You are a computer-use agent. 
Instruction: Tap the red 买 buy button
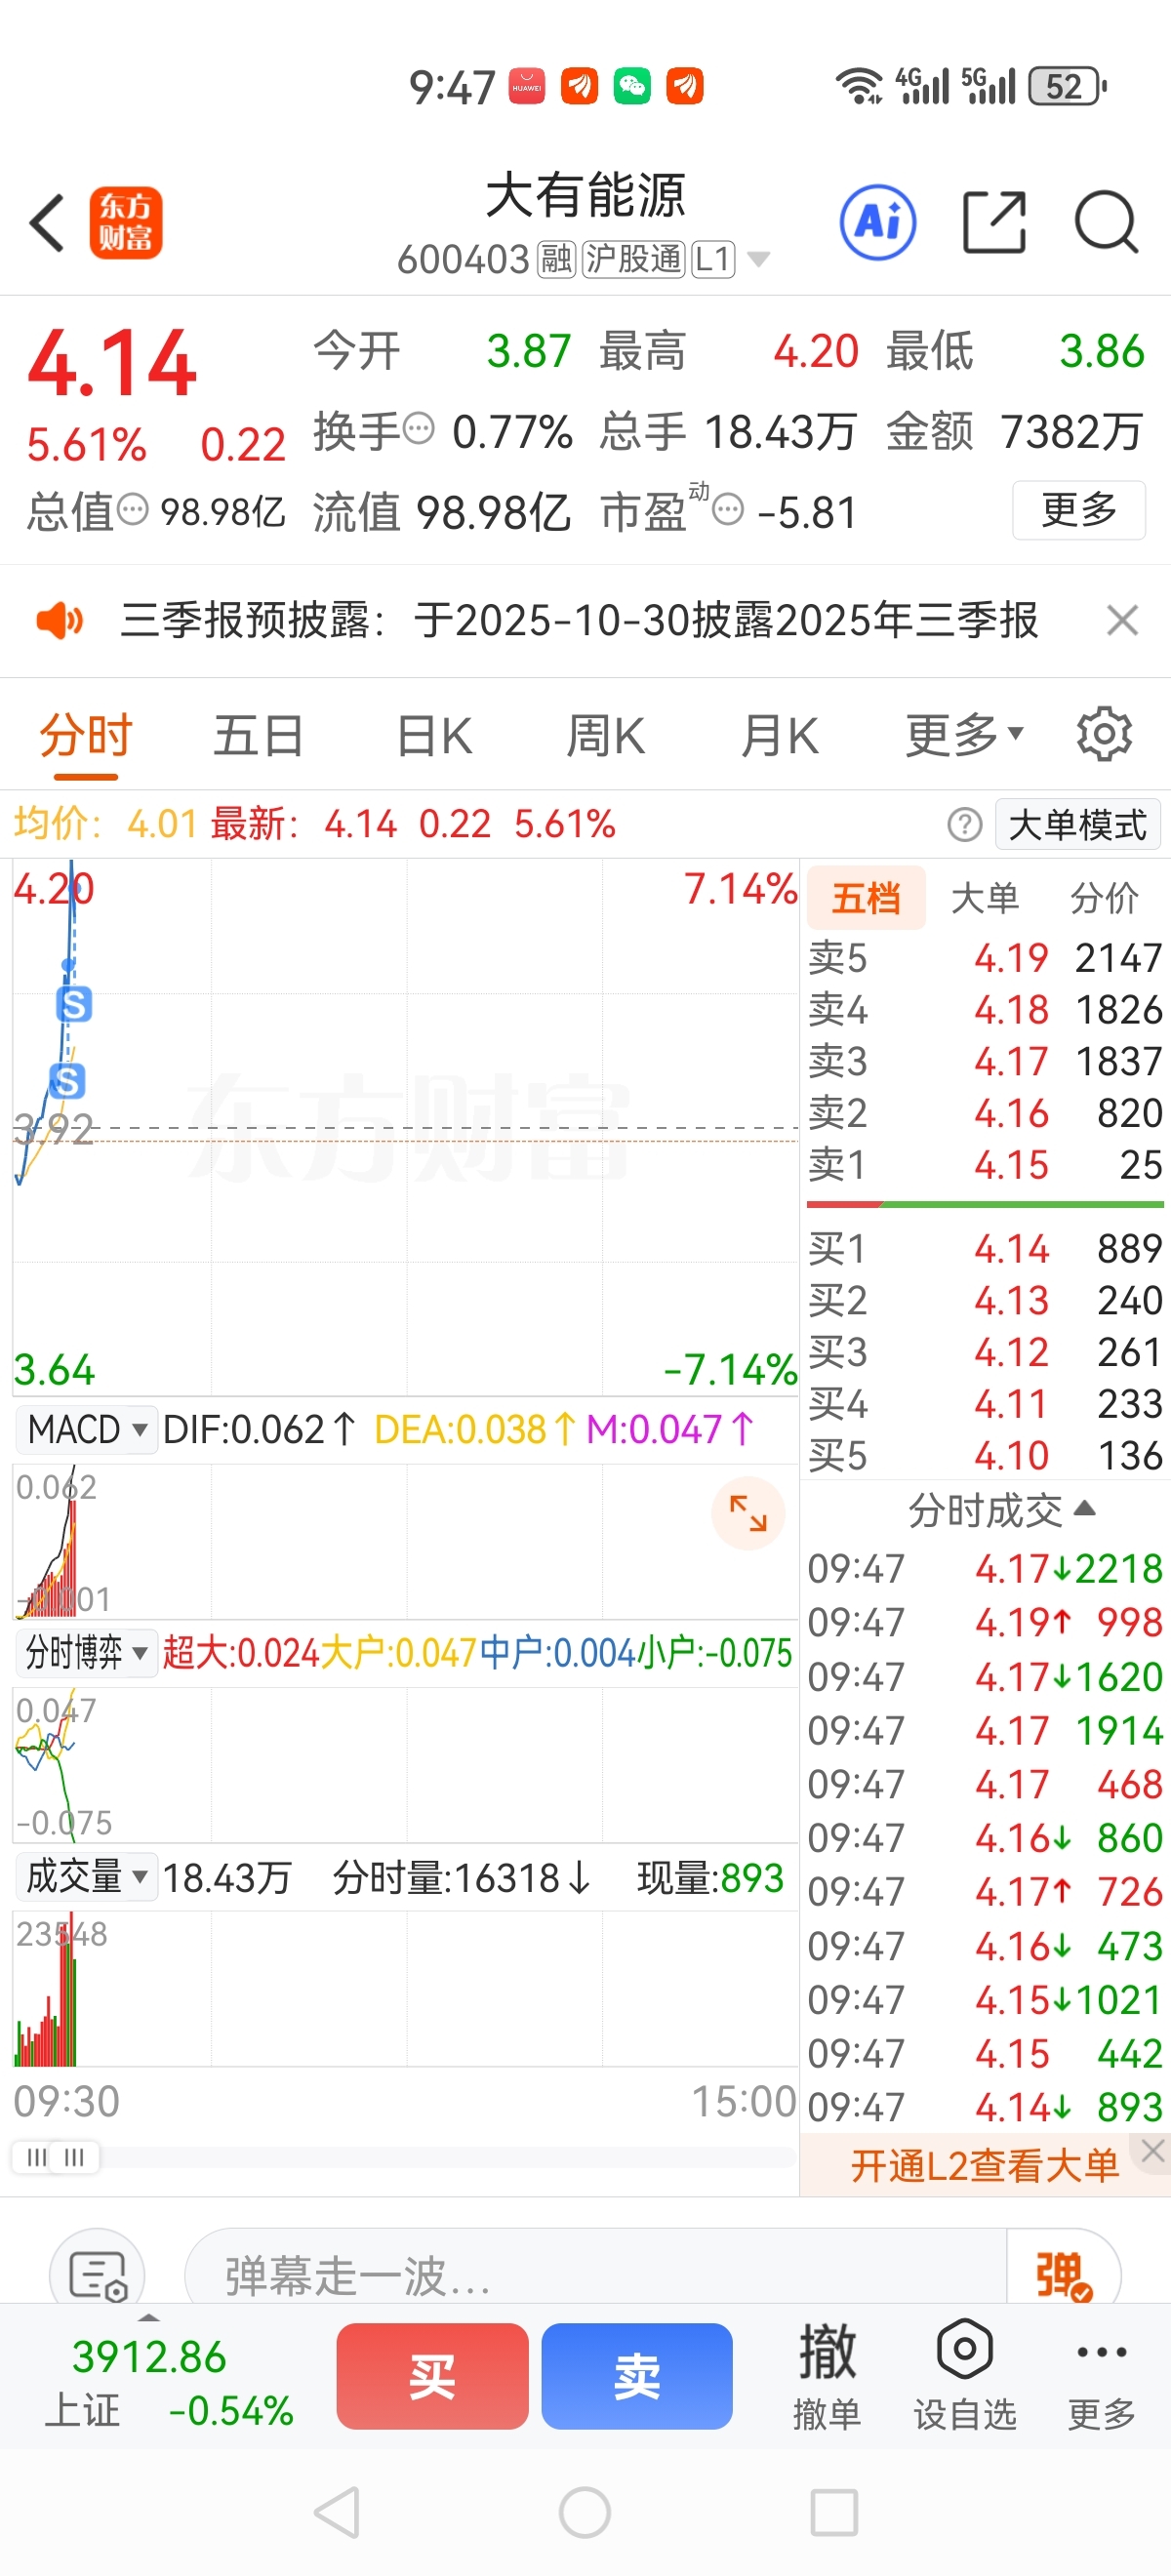point(432,2376)
